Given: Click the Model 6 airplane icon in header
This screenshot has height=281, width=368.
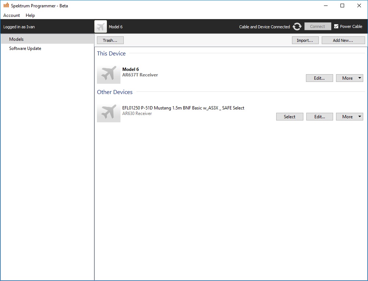Looking at the screenshot, I should tap(101, 26).
